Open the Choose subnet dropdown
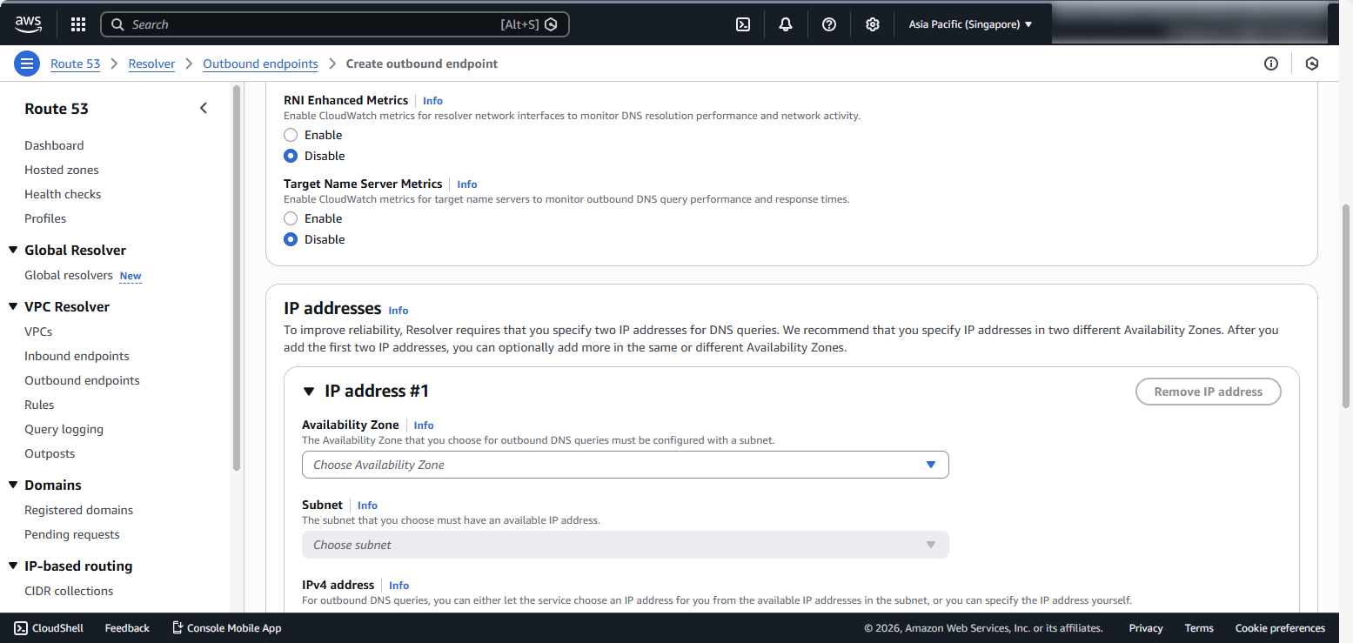Viewport: 1353px width, 643px height. tap(625, 545)
